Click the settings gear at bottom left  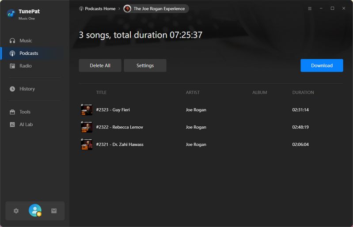coord(16,211)
